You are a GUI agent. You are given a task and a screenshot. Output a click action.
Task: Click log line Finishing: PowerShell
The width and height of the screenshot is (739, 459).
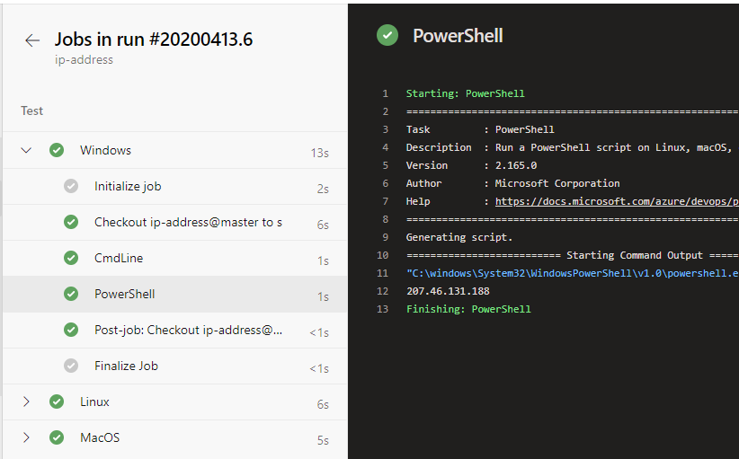(x=468, y=309)
